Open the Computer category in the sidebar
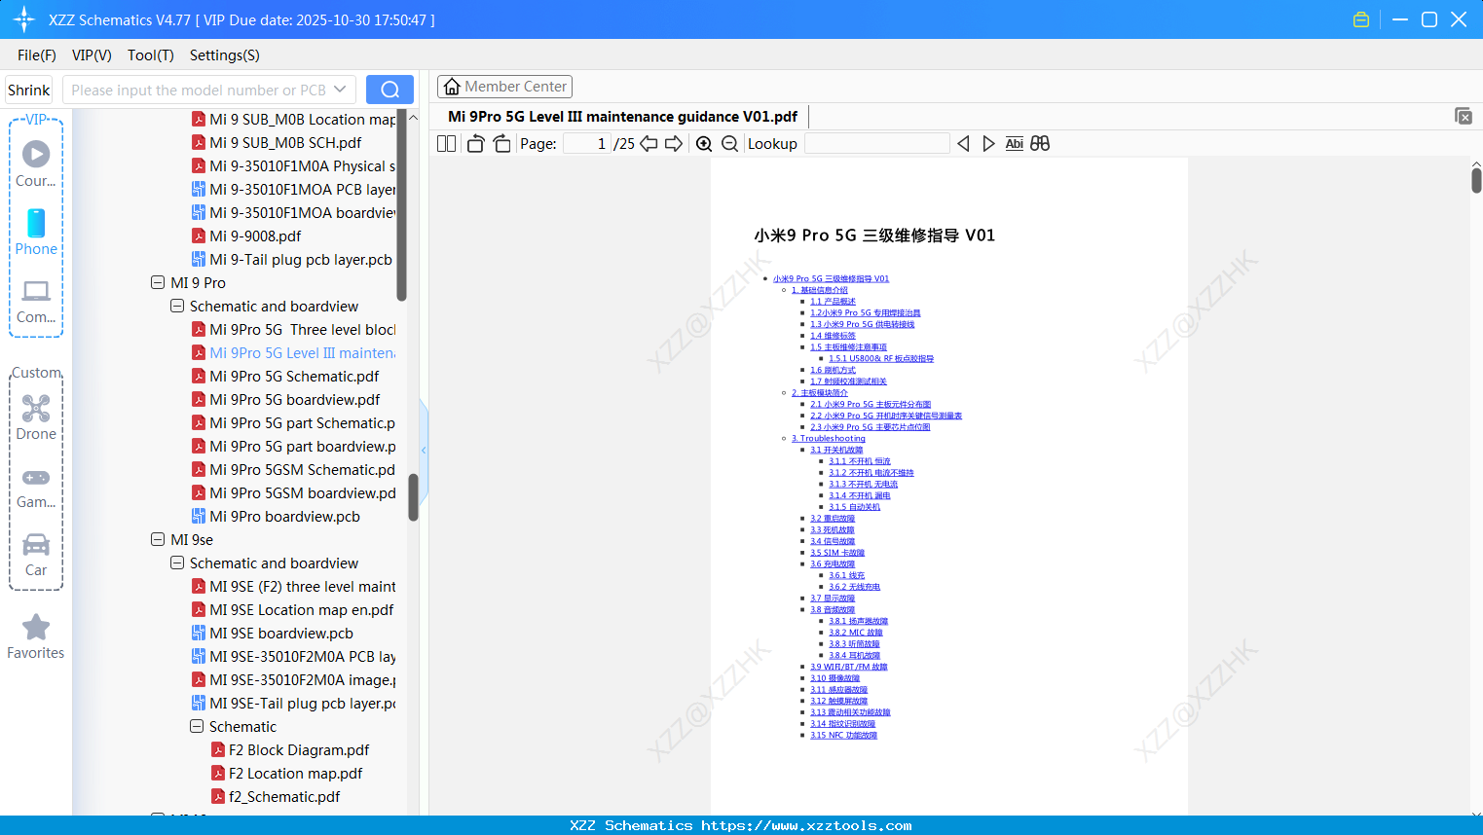 pos(36,301)
